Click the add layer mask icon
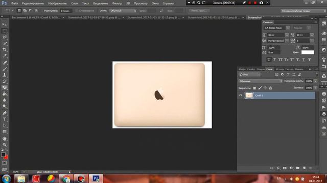327x183 pixels. 285,168
